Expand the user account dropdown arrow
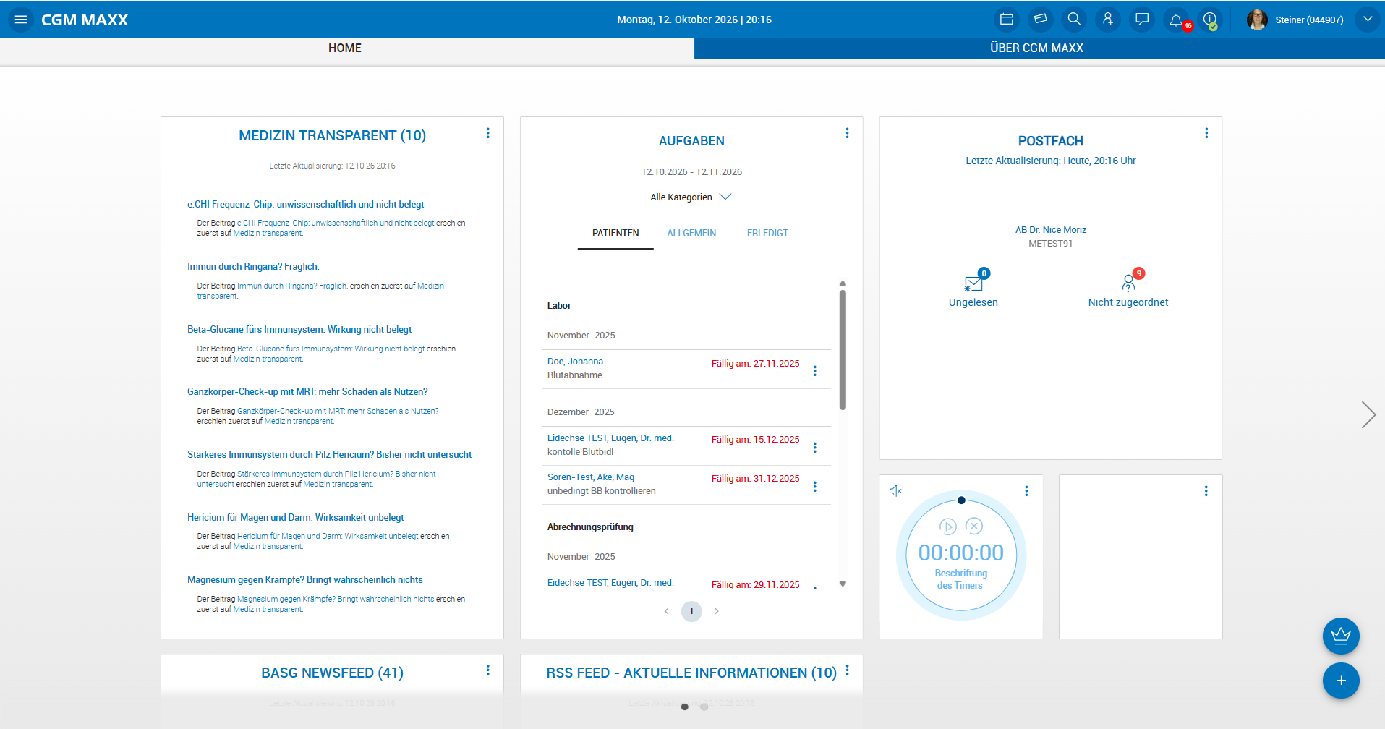The width and height of the screenshot is (1385, 729). pos(1367,20)
